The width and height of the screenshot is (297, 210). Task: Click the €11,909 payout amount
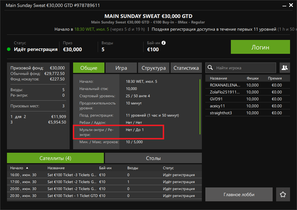click(59, 117)
